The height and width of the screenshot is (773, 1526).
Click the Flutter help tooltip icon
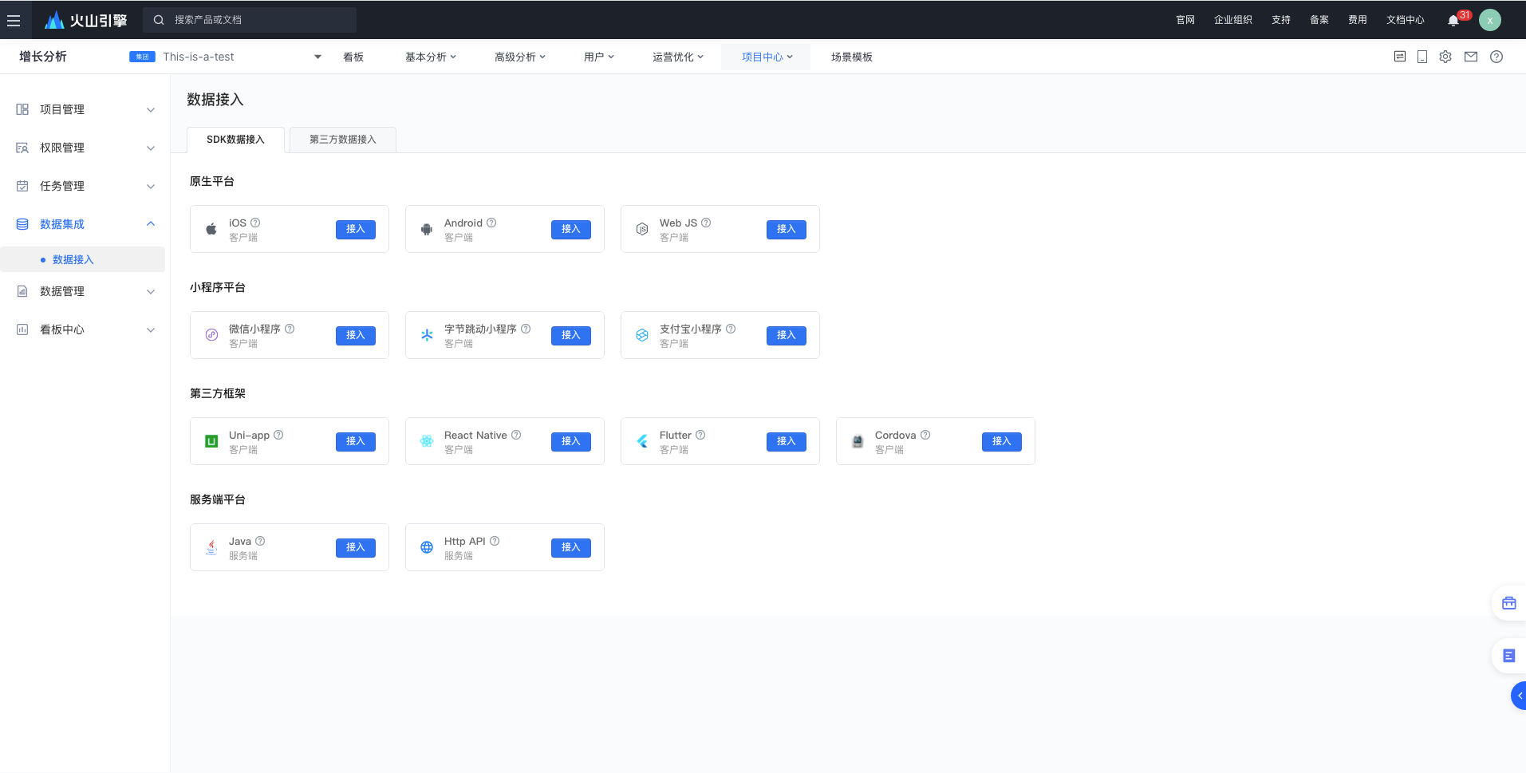(700, 435)
